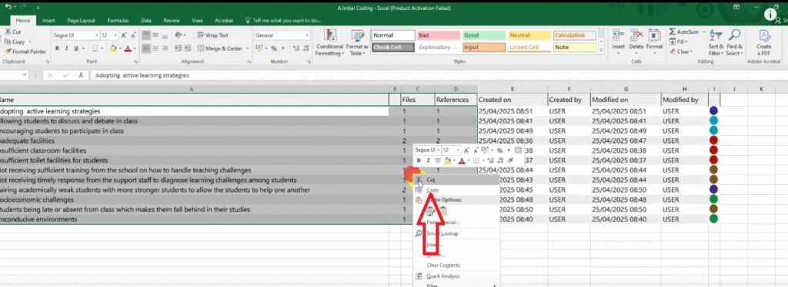Click Increase Font Size in the ribbon
The width and height of the screenshot is (788, 287).
pyautogui.click(x=124, y=35)
